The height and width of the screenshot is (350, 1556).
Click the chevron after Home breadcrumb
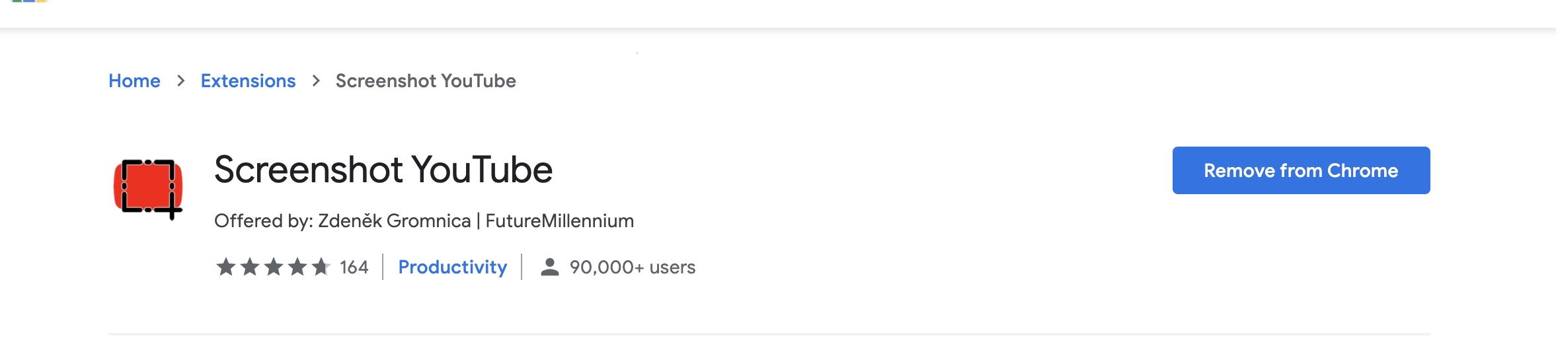180,81
